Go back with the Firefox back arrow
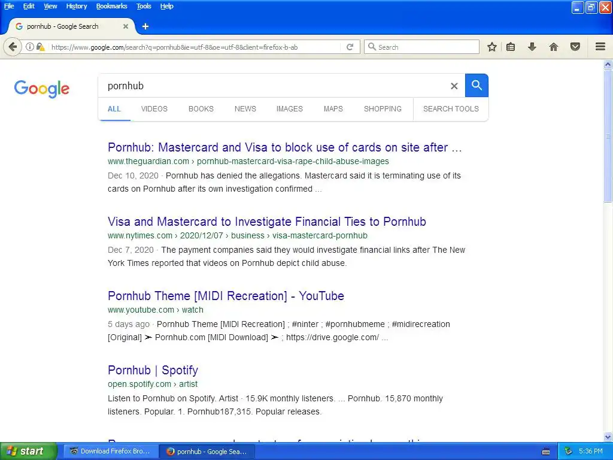This screenshot has width=613, height=460. 13,47
